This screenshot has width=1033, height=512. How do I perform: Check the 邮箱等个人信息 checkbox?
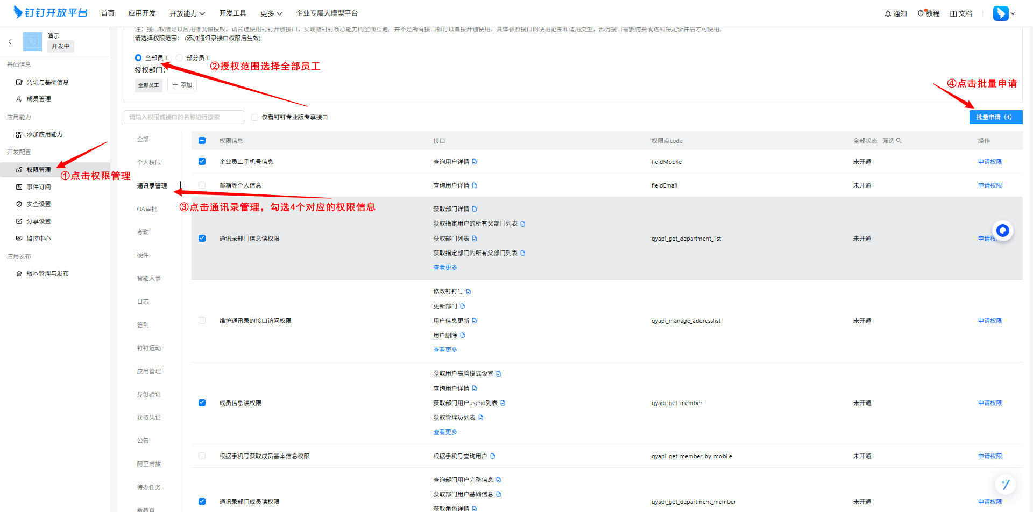(x=202, y=185)
